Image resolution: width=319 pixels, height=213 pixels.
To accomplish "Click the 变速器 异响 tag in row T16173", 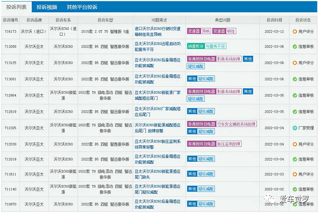I will pos(199,31).
